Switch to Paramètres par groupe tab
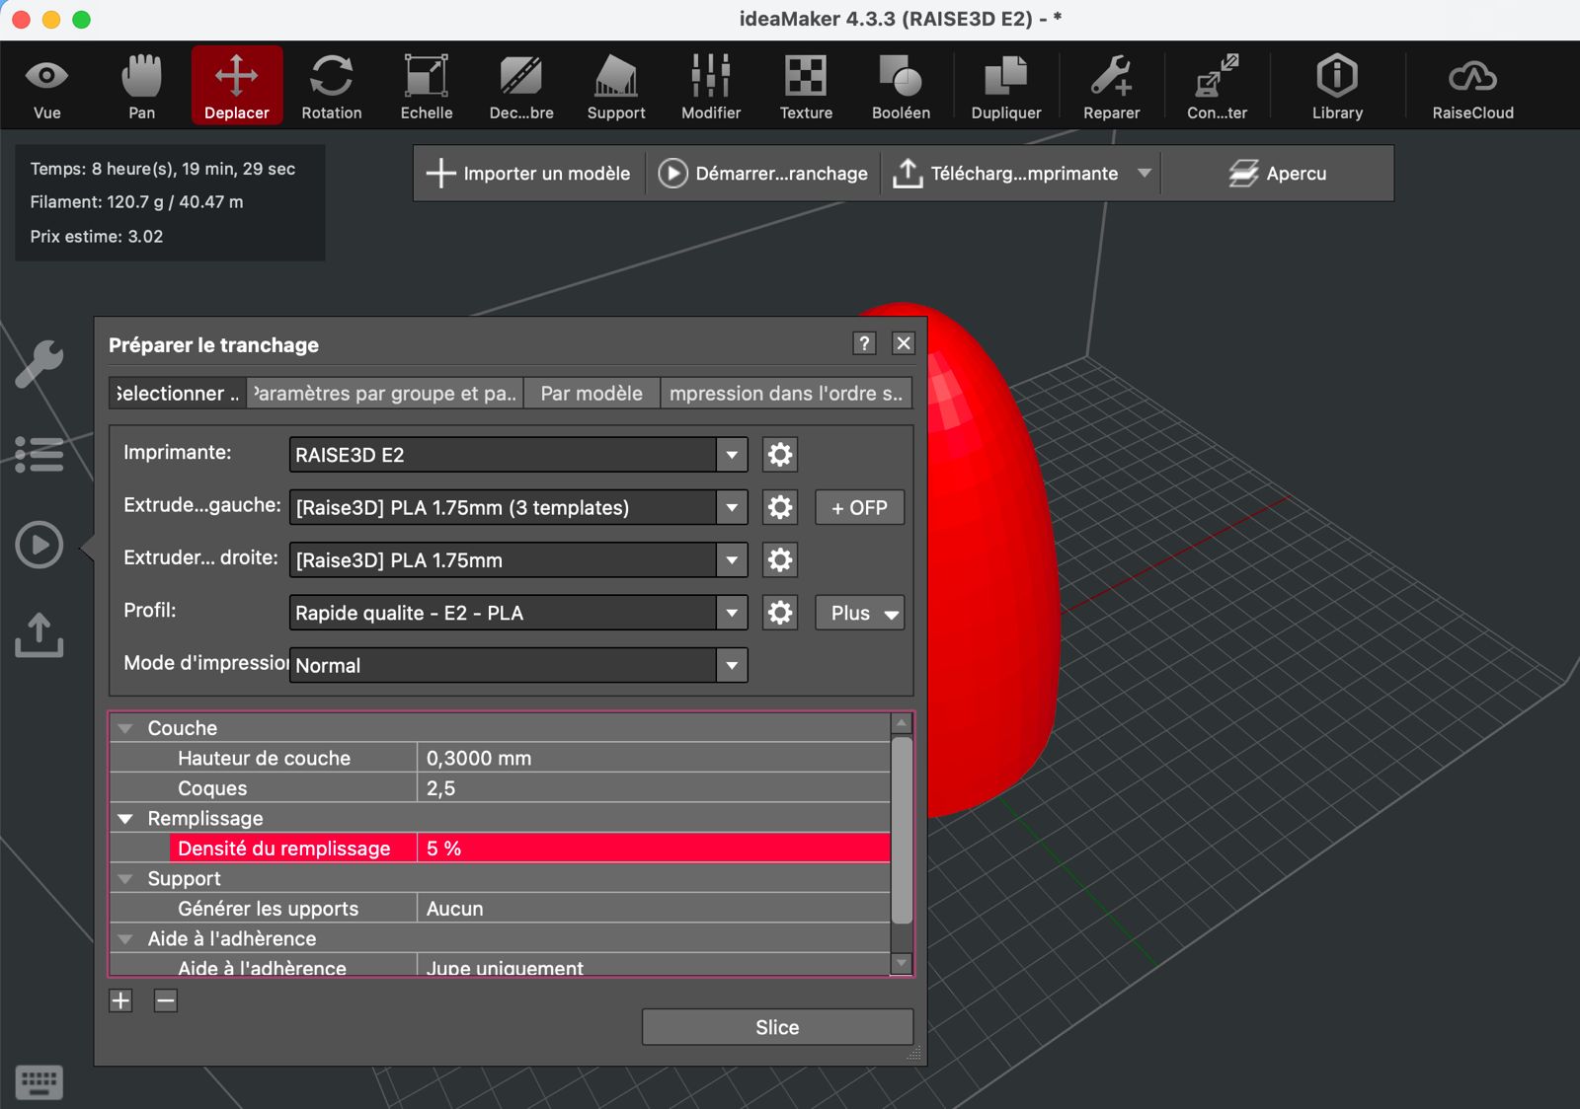 385,393
